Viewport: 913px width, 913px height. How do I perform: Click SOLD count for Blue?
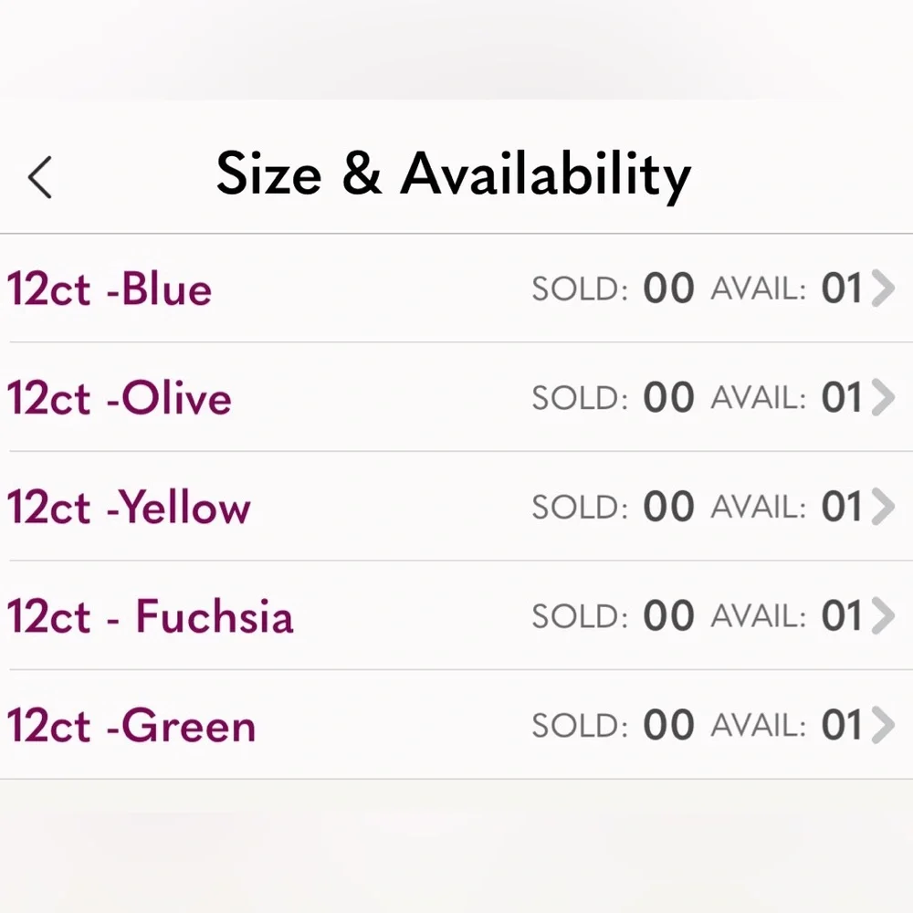point(668,288)
